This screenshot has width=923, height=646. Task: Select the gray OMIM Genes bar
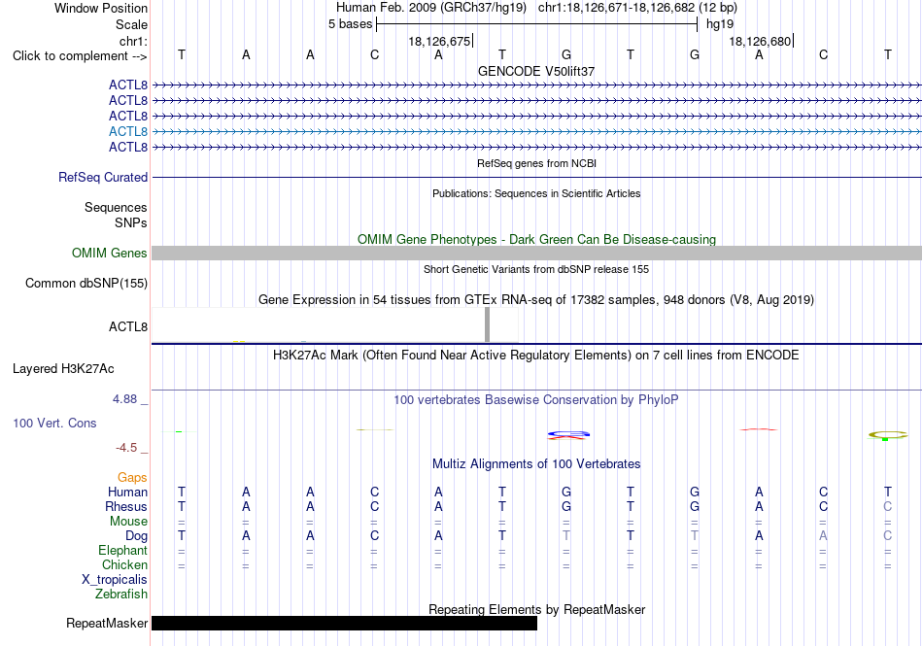pos(536,253)
